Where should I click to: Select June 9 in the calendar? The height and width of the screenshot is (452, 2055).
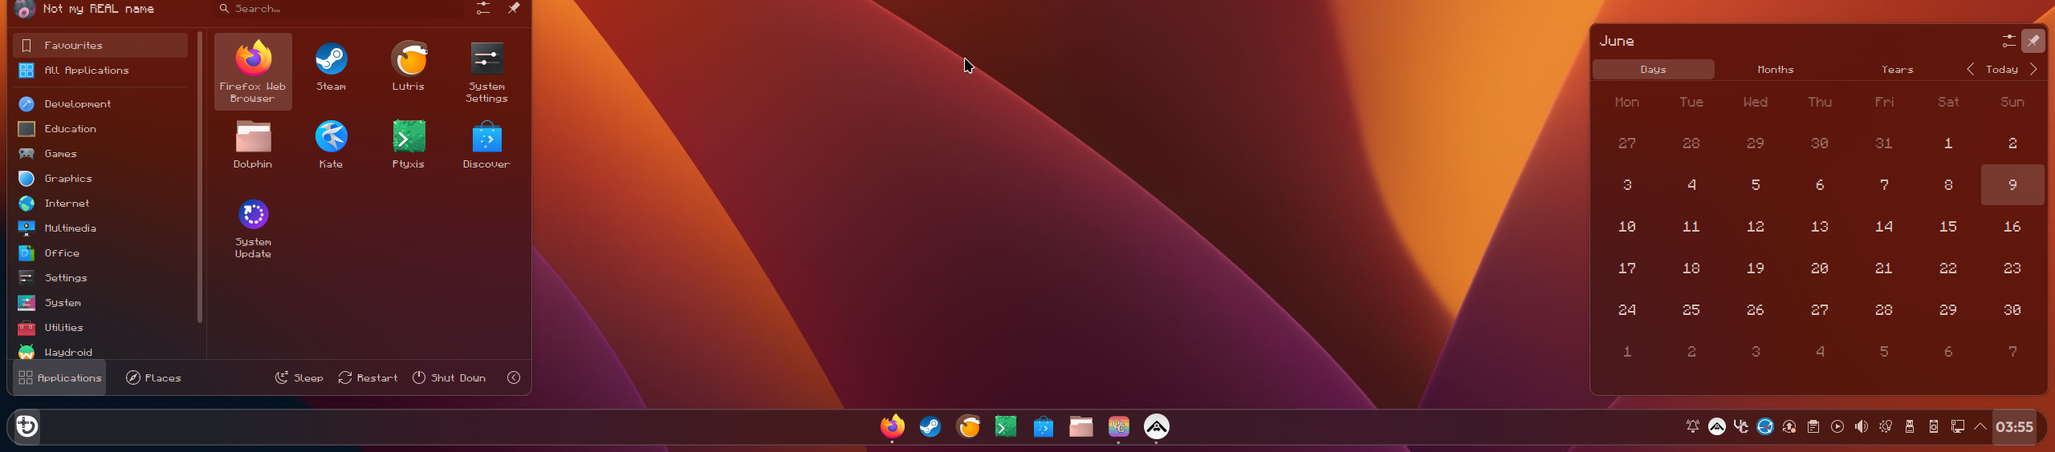coord(2012,185)
